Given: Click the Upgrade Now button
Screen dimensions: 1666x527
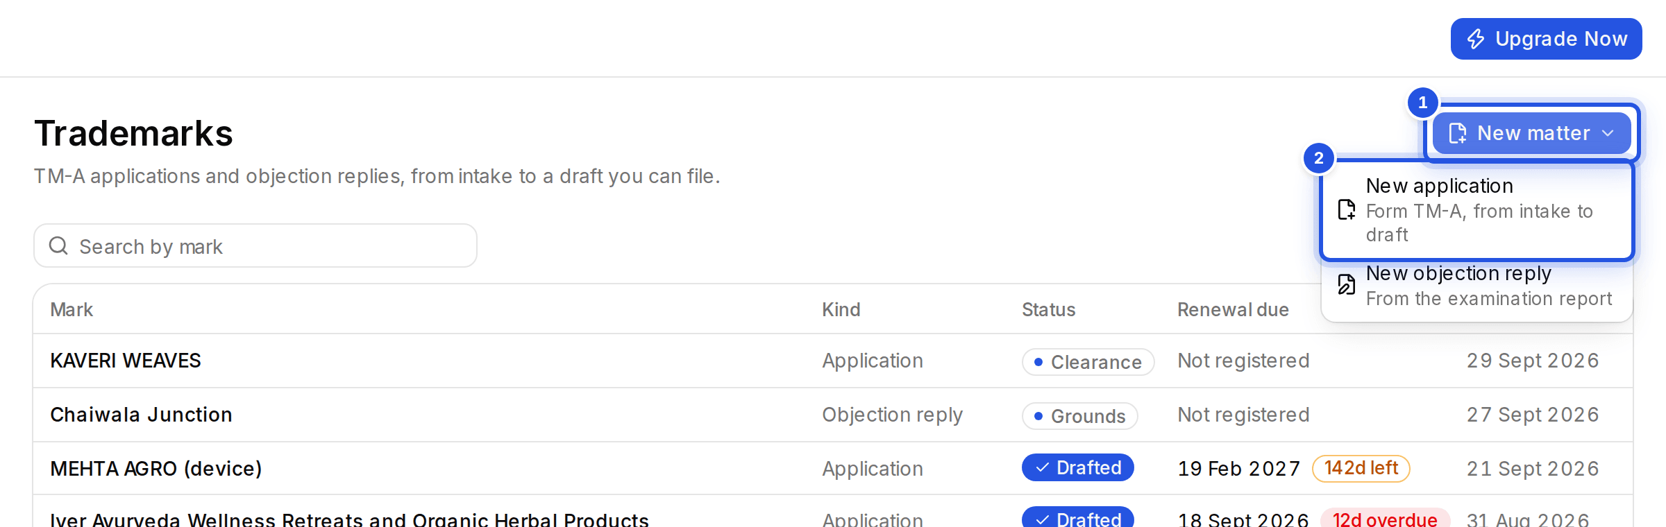Looking at the screenshot, I should pyautogui.click(x=1546, y=39).
